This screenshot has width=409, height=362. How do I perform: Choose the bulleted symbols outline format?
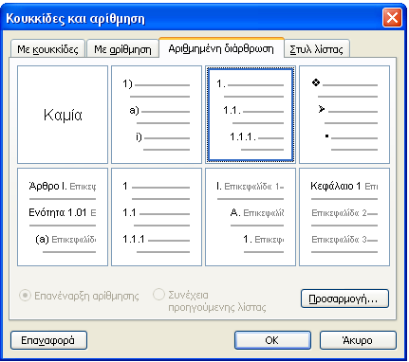pos(344,115)
